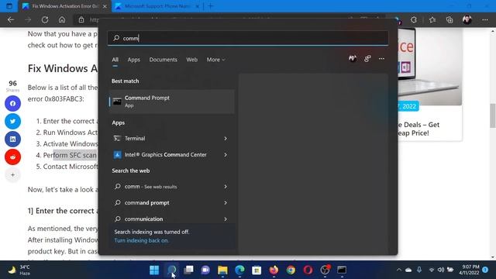The height and width of the screenshot is (279, 496).
Task: Open the weather widget showing 34°C Haze
Action: coord(19,270)
